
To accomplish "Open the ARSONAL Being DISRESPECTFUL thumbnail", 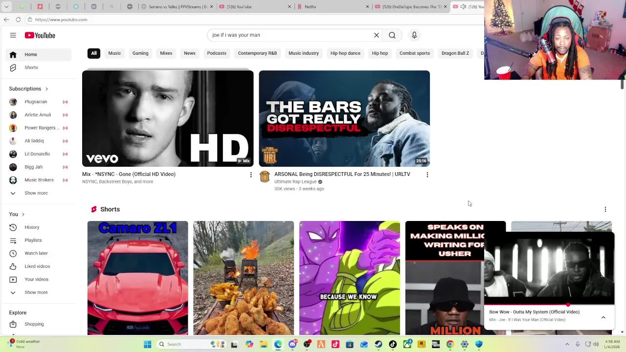I will coord(344,118).
